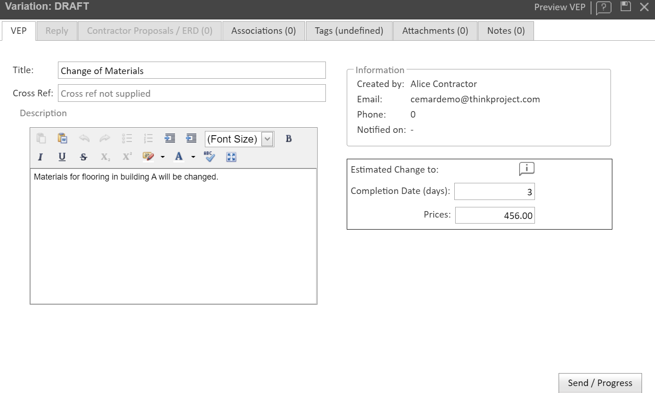Toggle underline formatting
Image resolution: width=655 pixels, height=393 pixels.
click(x=62, y=157)
